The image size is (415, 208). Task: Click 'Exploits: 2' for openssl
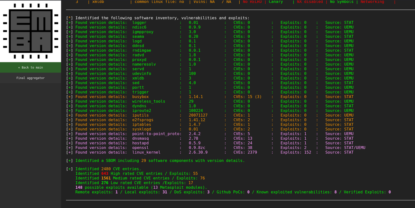(294, 148)
